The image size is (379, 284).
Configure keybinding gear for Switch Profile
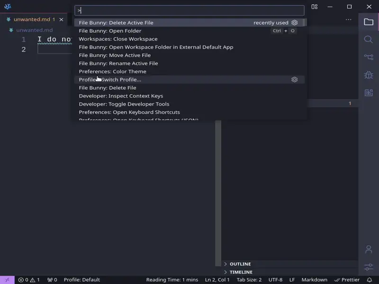294,80
